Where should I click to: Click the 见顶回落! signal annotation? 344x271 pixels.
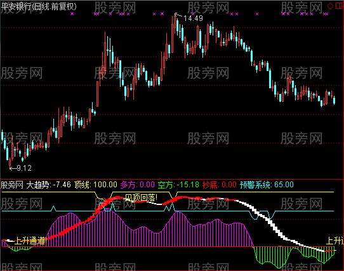pyautogui.click(x=141, y=198)
